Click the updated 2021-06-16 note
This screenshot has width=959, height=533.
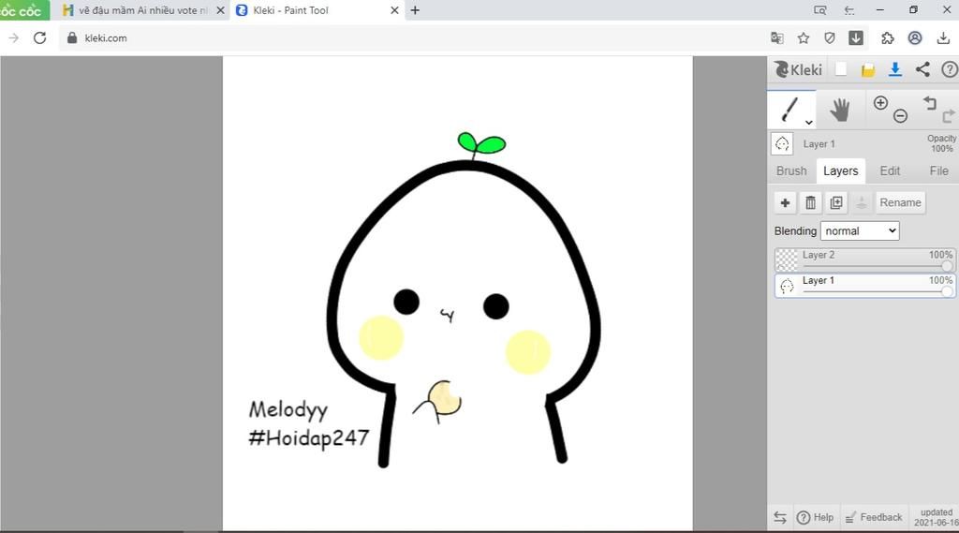click(x=936, y=517)
